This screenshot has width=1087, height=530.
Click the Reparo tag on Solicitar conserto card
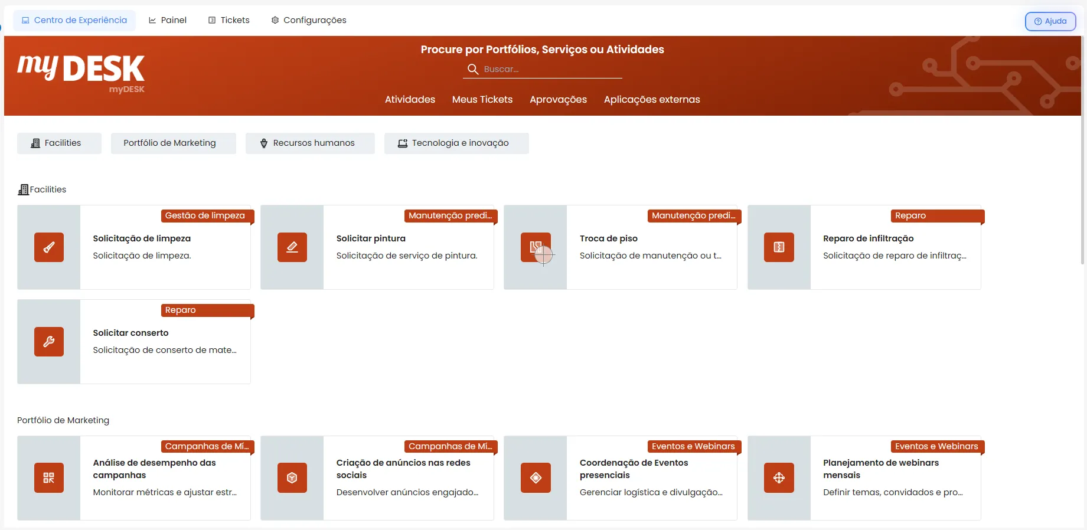pos(207,310)
